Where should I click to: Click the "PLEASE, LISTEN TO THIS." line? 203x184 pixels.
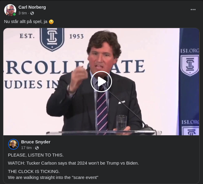pos(36,155)
